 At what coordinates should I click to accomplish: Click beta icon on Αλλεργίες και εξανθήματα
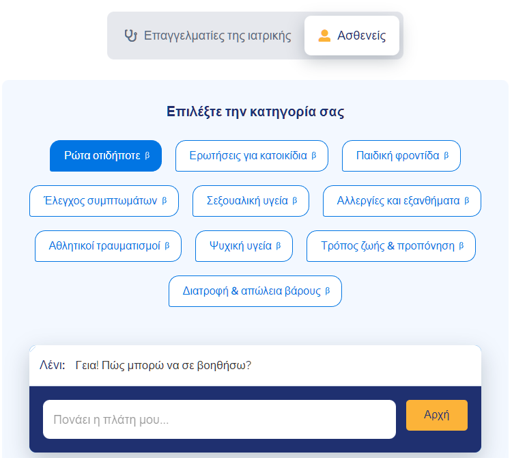[x=467, y=201]
